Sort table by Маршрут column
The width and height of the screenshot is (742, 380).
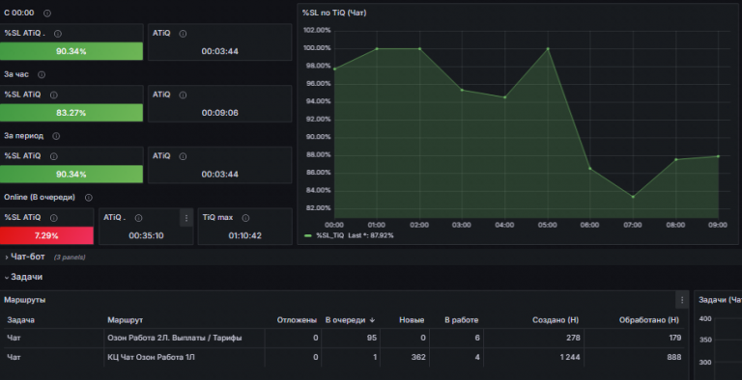125,320
